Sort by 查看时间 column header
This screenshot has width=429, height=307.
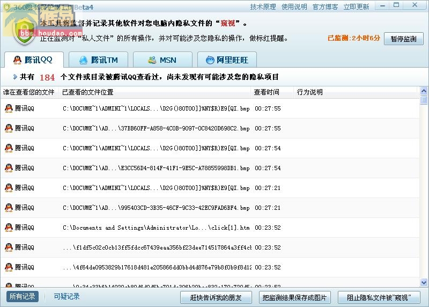point(272,92)
